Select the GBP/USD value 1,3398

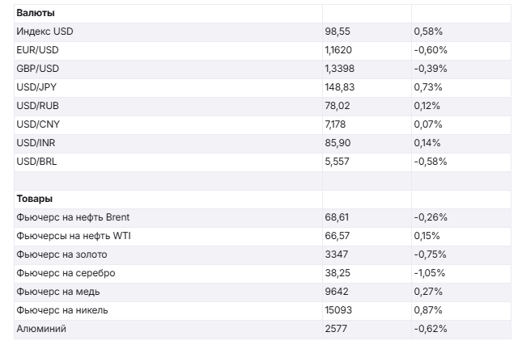(x=341, y=69)
